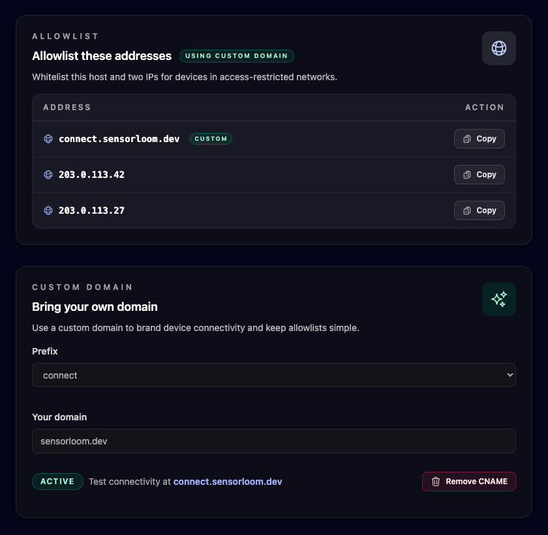Copy the 203.0.113.27 IP address
This screenshot has width=548, height=535.
[479, 210]
